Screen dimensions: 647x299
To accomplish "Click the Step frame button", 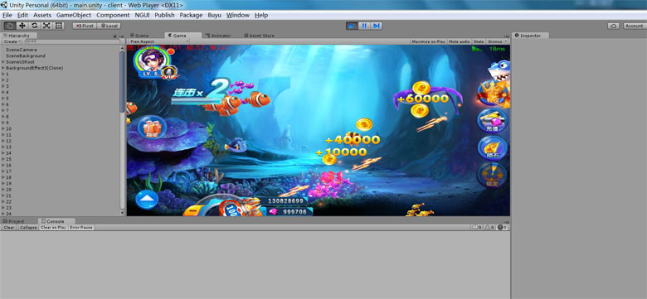I will (376, 26).
